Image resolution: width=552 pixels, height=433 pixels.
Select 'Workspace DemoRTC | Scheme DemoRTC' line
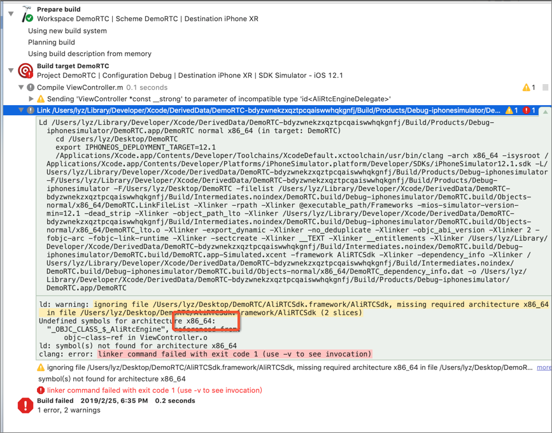pyautogui.click(x=148, y=18)
